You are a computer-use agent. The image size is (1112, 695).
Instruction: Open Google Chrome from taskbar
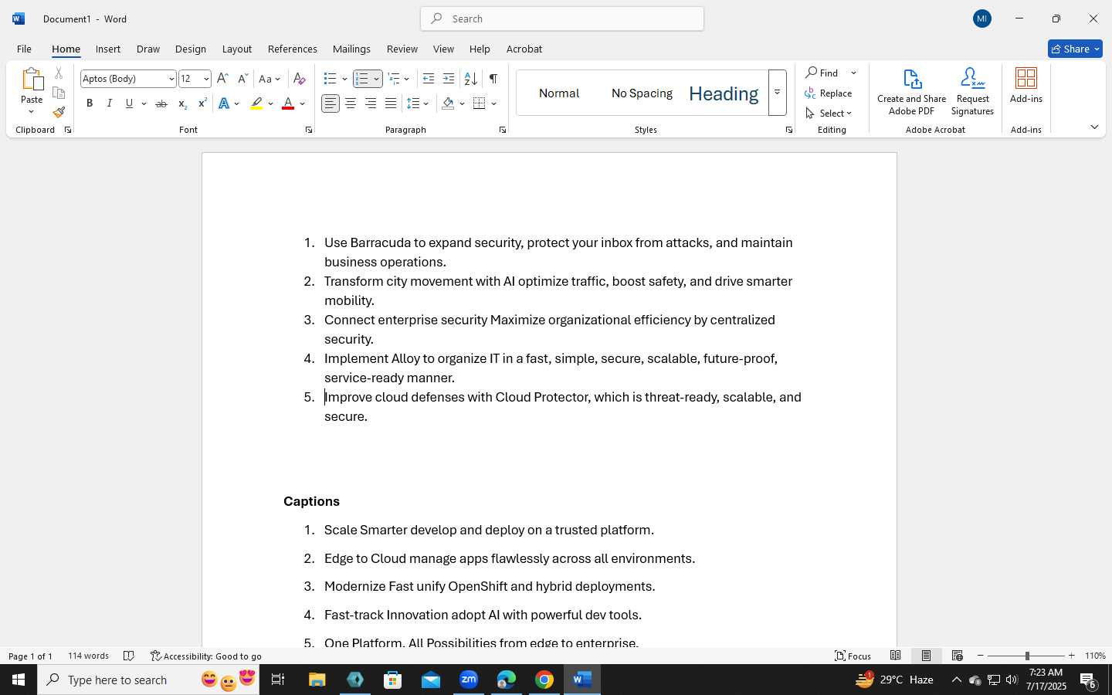(544, 680)
